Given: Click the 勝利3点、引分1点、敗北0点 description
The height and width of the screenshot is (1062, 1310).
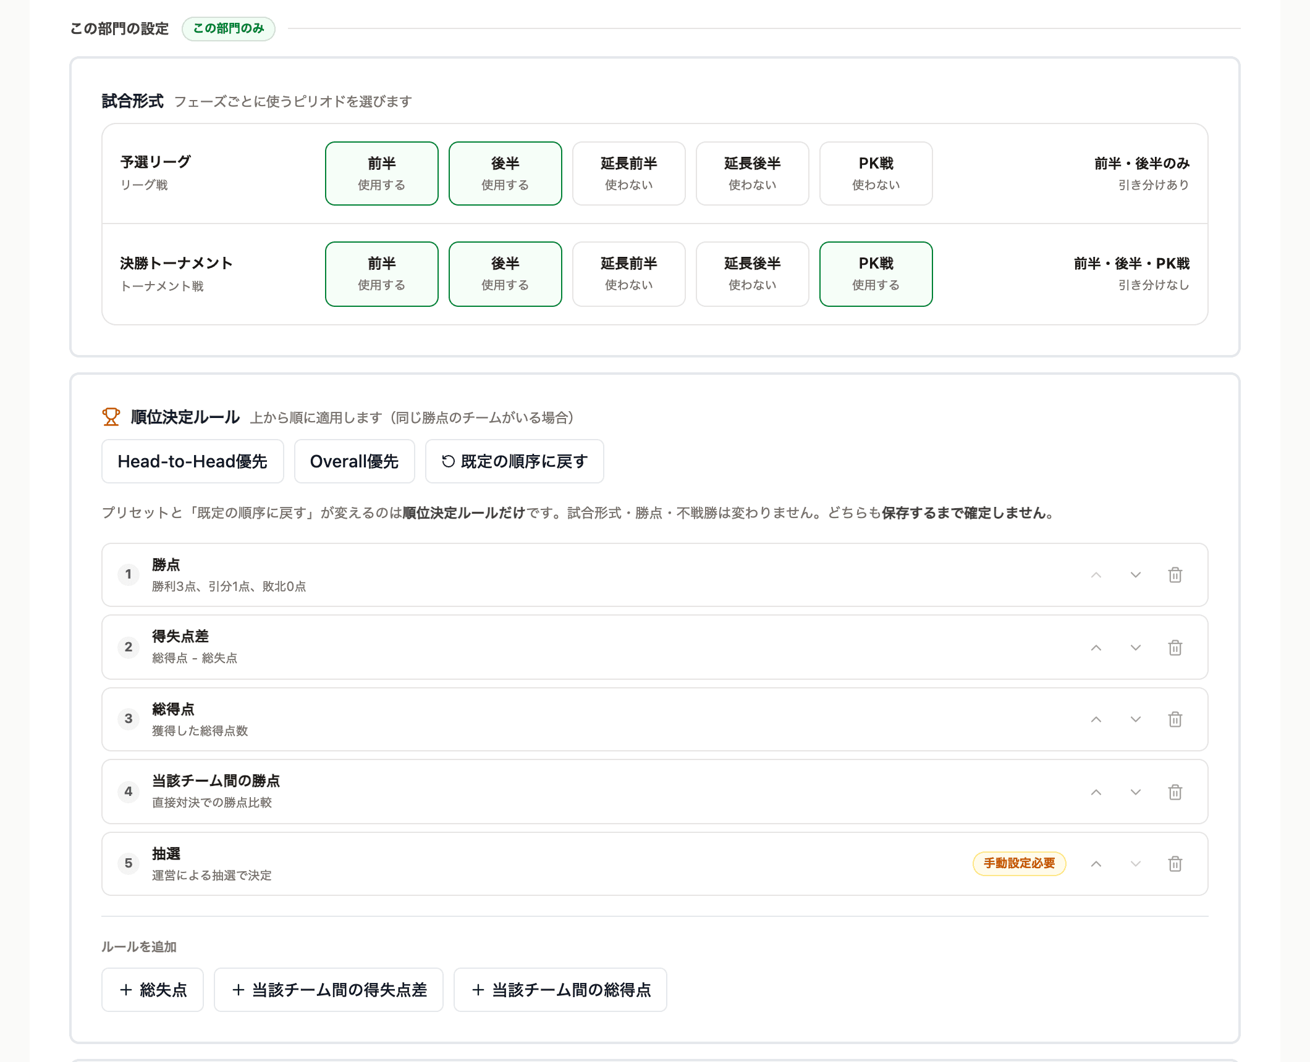Looking at the screenshot, I should click(229, 587).
